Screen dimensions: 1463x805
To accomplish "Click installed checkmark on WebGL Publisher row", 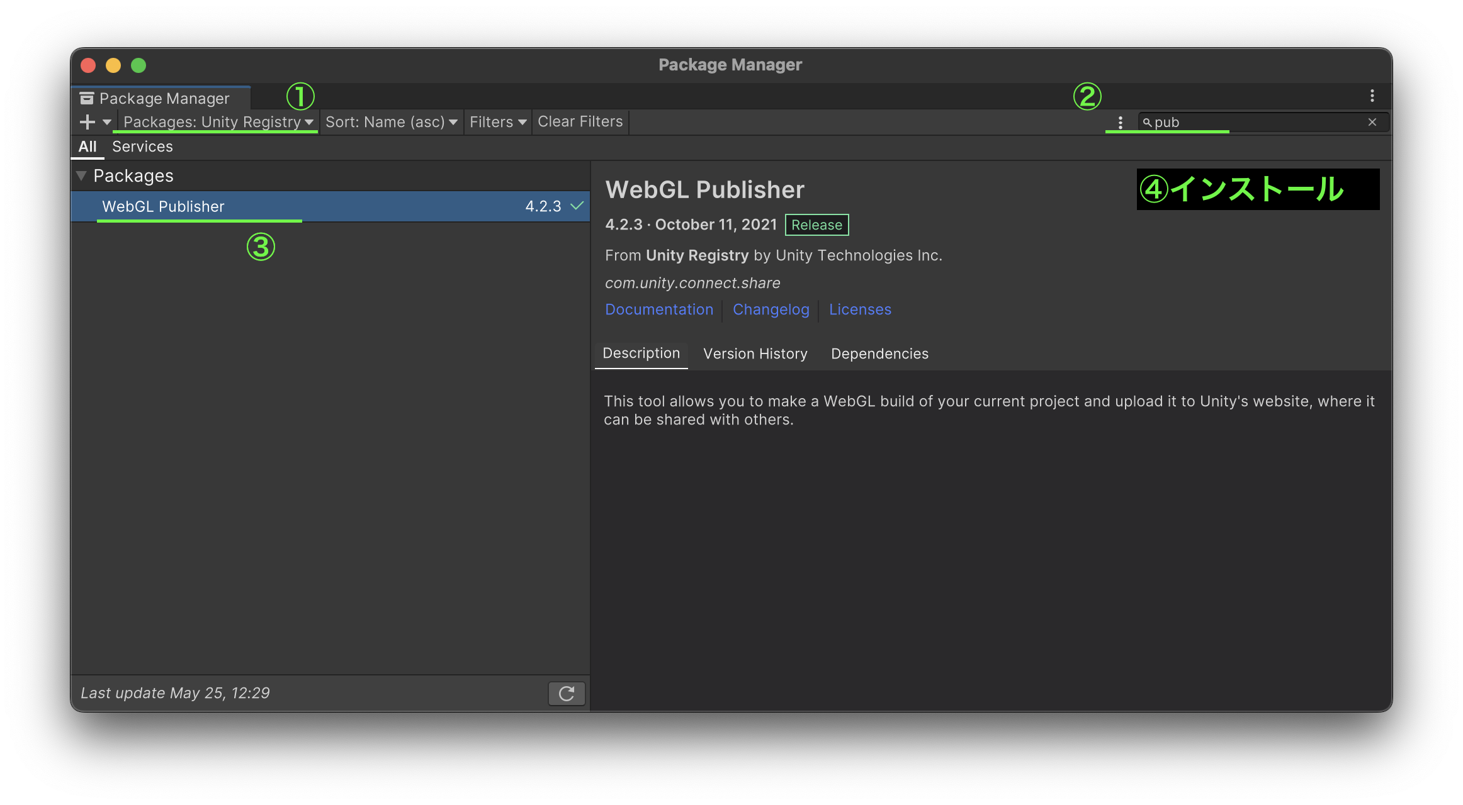I will pyautogui.click(x=577, y=206).
